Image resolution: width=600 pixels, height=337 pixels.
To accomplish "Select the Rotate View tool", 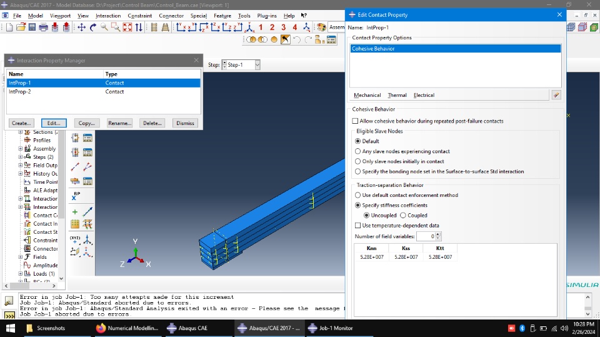I will click(x=93, y=27).
